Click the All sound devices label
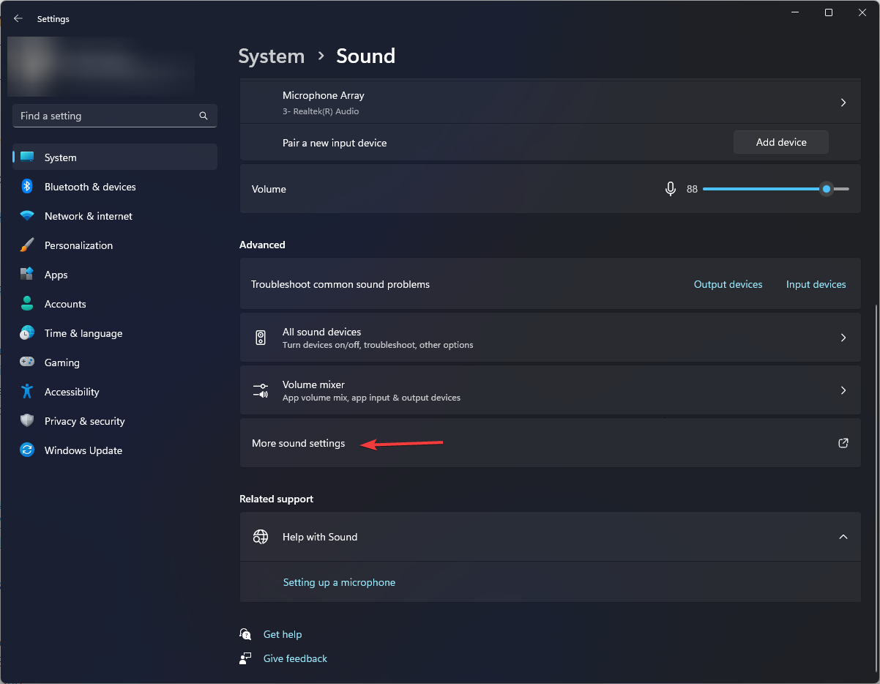This screenshot has height=684, width=880. (x=321, y=332)
